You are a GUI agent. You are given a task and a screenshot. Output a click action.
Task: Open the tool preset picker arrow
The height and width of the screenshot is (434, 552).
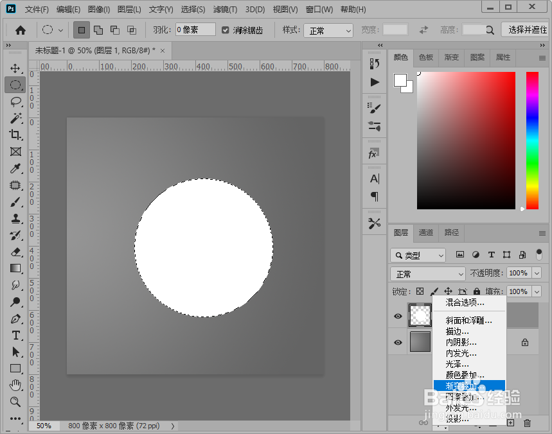(61, 31)
